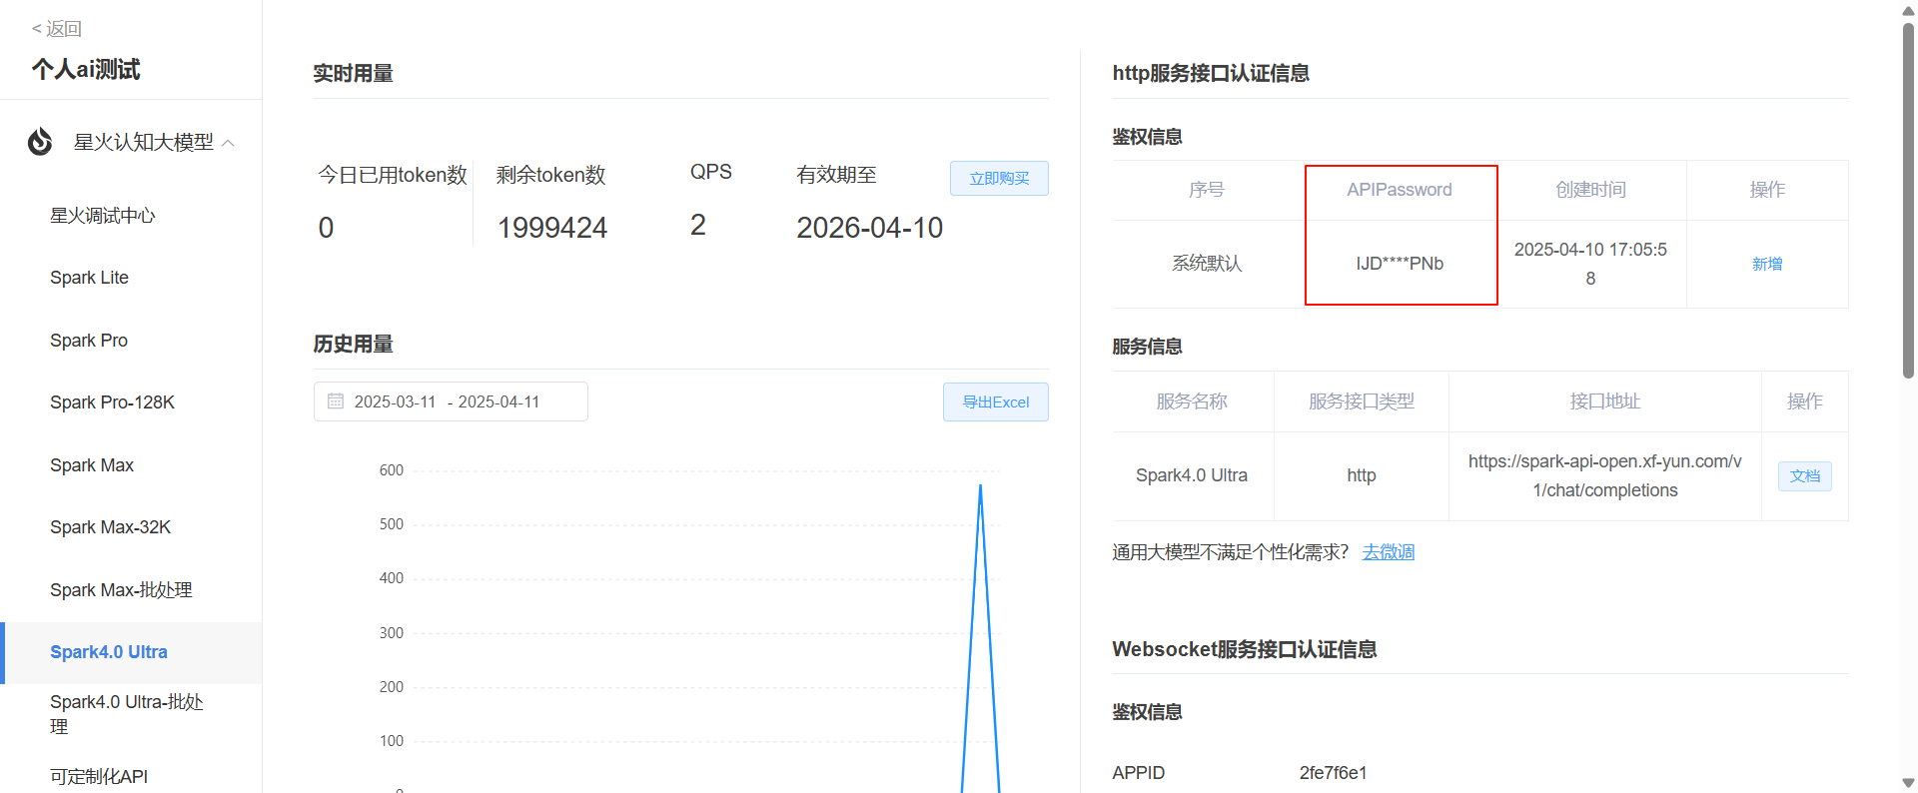Click the start date 2025-03-11 field
Image resolution: width=1918 pixels, height=793 pixels.
coord(395,401)
